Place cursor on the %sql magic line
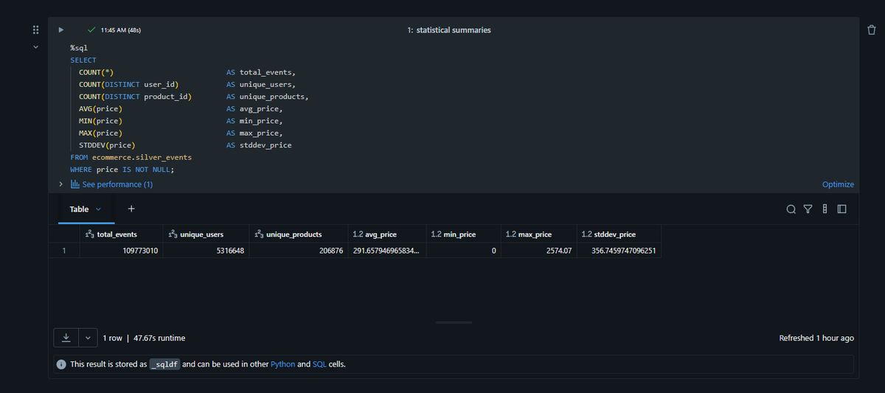This screenshot has width=885, height=393. [x=79, y=48]
